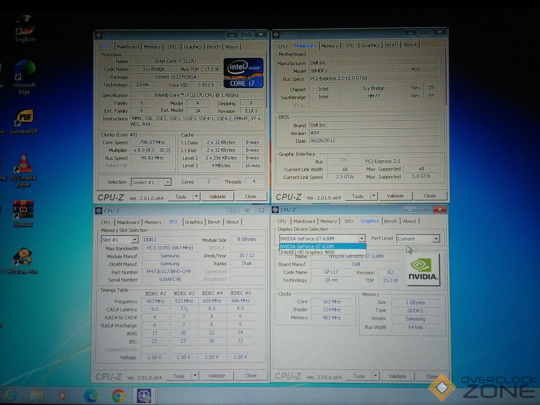Viewport: 540px width, 405px height.
Task: Click Multiplier value x 8.0 (8.0 - 30.0)
Action: (152, 150)
